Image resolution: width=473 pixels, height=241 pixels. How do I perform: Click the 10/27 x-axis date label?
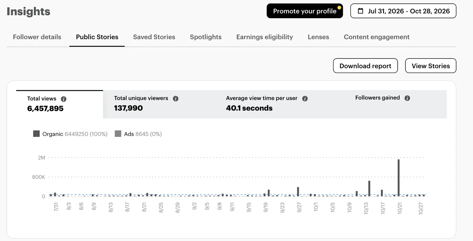(421, 208)
